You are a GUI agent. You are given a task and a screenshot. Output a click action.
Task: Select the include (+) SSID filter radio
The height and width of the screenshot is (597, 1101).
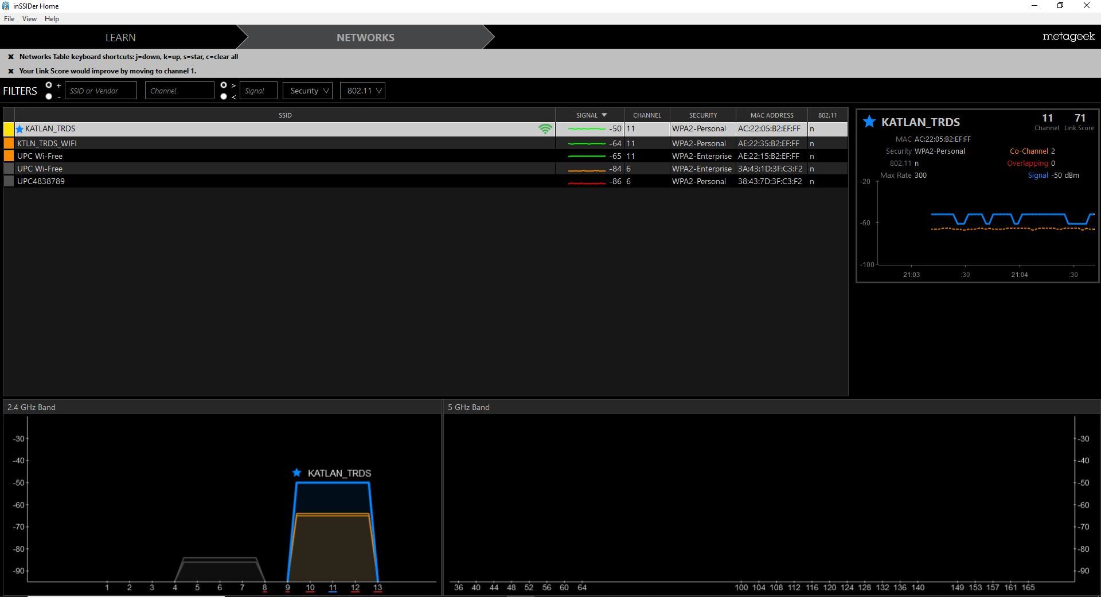point(49,85)
